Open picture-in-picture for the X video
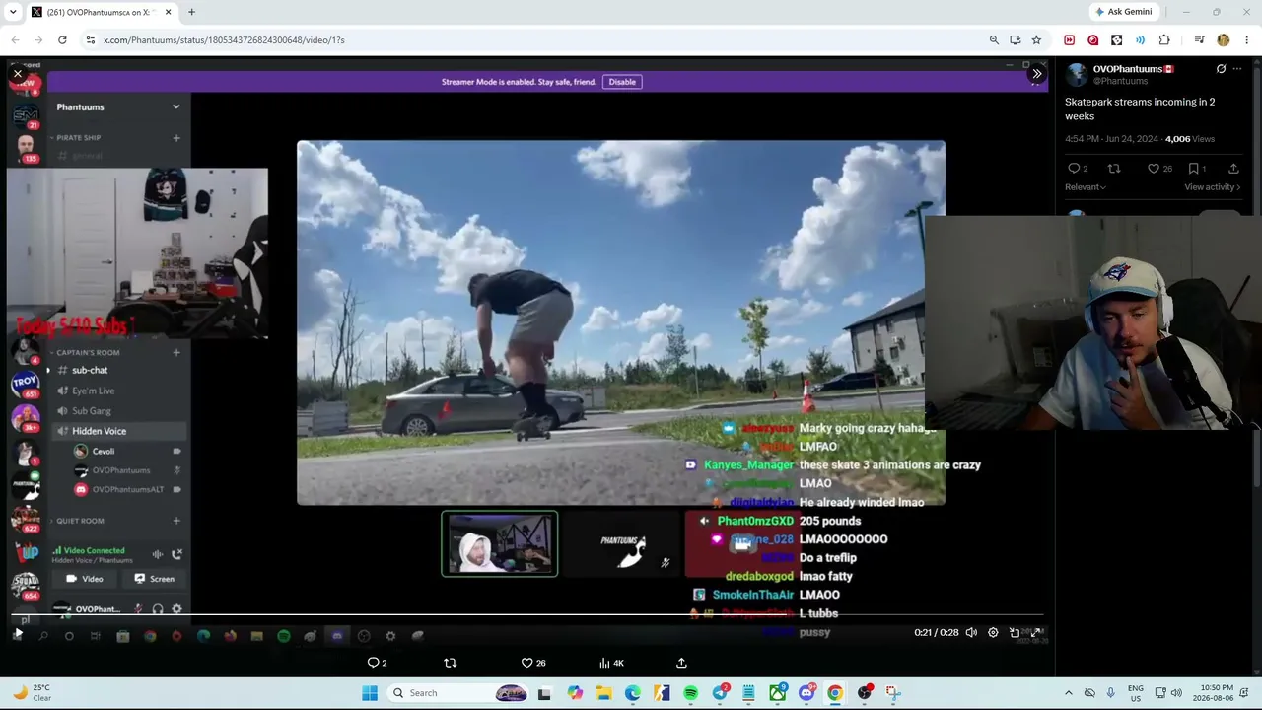The width and height of the screenshot is (1262, 710). [x=1015, y=633]
